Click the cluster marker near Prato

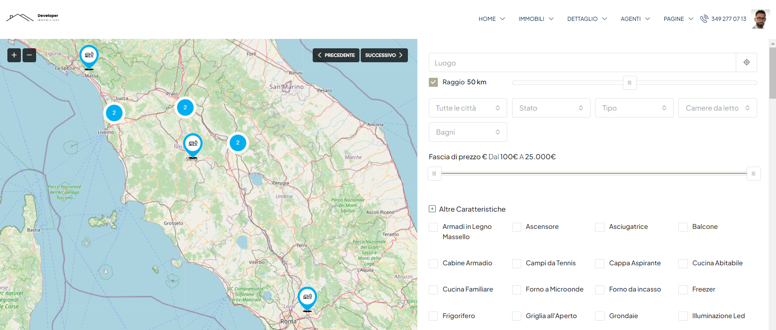tap(185, 108)
